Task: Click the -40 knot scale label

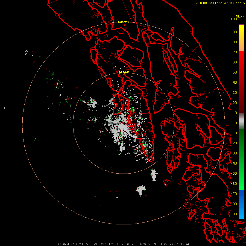Action: 234,163
